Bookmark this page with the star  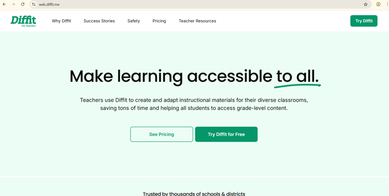coord(365,4)
